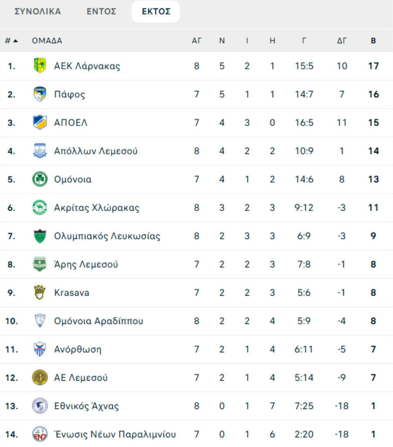Click the Ομόνοια green shamrock crest
This screenshot has height=447, width=393.
point(40,179)
